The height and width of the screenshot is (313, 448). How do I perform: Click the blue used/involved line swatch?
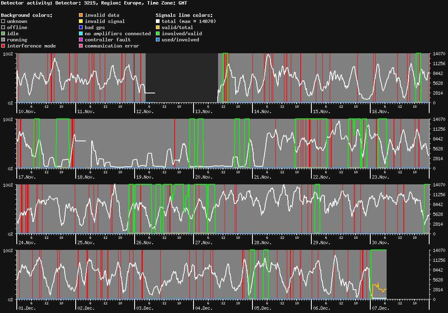pos(158,40)
